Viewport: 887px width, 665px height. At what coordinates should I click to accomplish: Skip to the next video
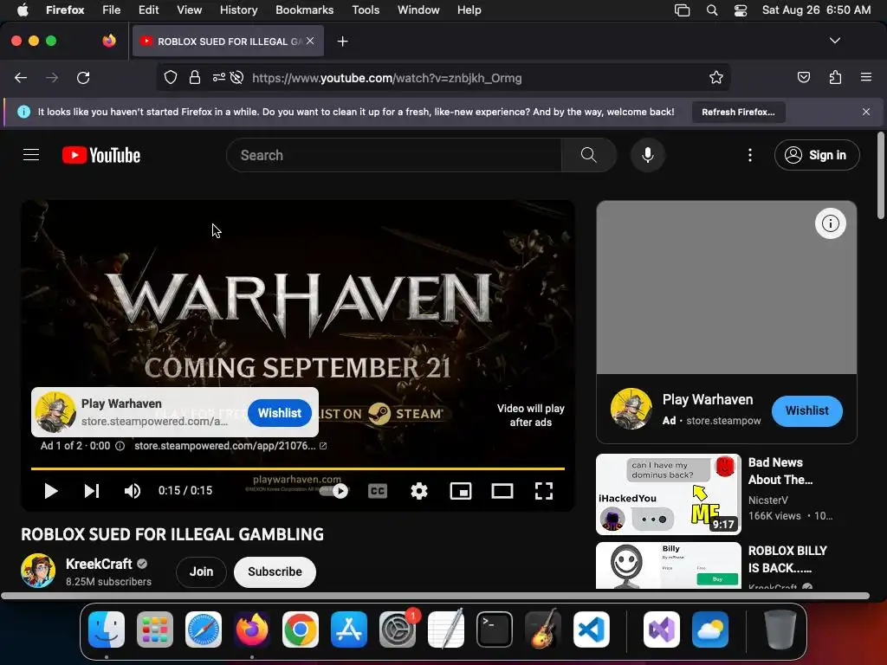(x=92, y=491)
